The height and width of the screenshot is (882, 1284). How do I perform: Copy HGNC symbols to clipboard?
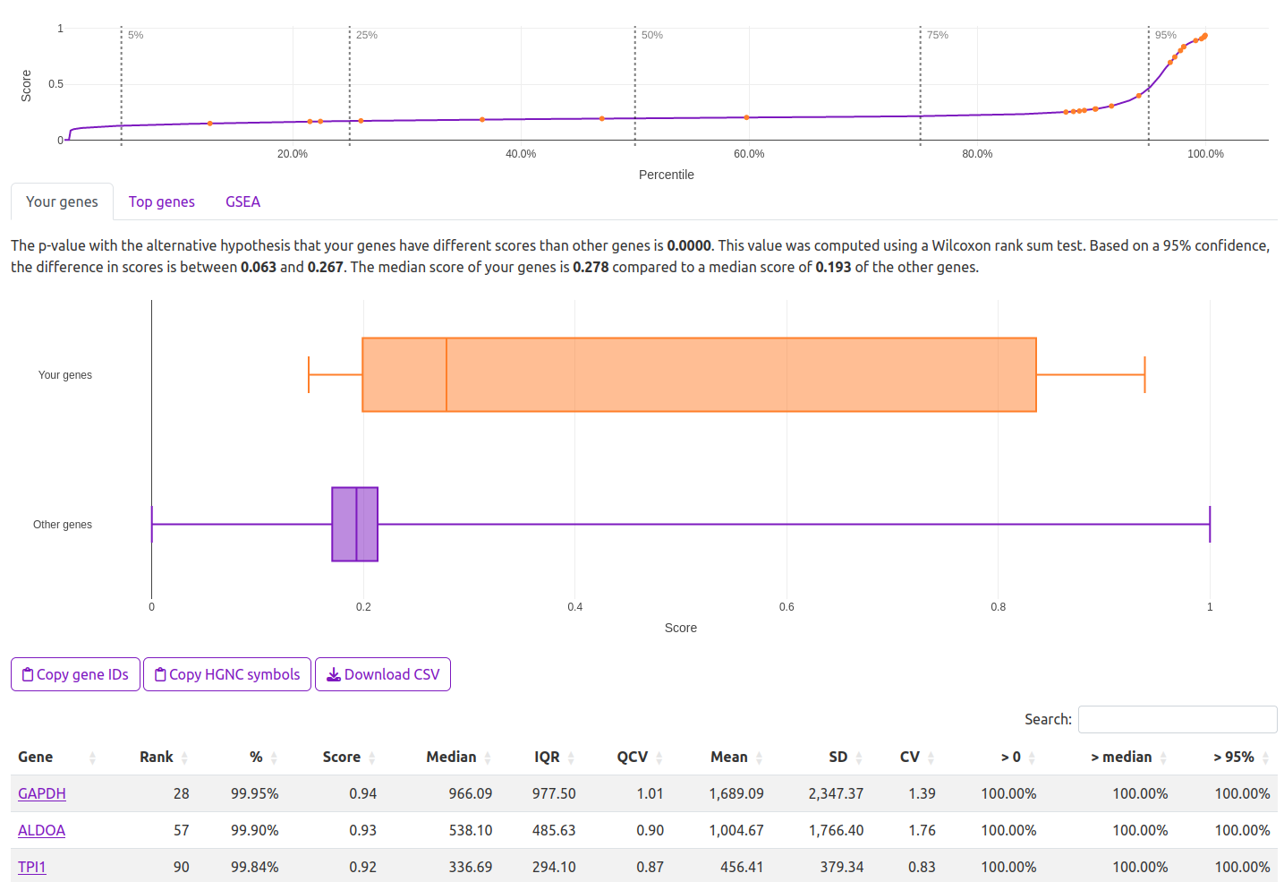(227, 674)
